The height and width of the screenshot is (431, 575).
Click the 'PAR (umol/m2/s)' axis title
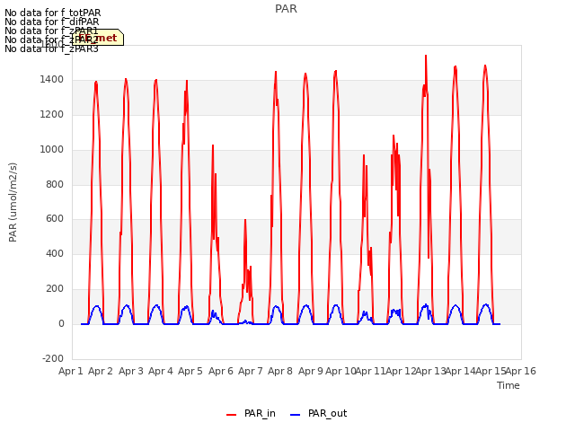13,202
